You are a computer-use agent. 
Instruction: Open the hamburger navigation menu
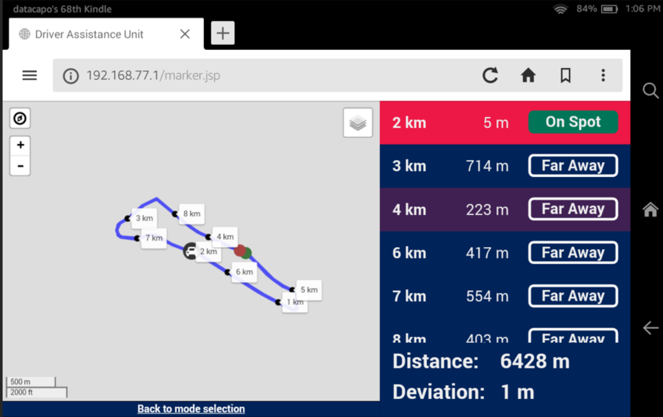coord(30,75)
